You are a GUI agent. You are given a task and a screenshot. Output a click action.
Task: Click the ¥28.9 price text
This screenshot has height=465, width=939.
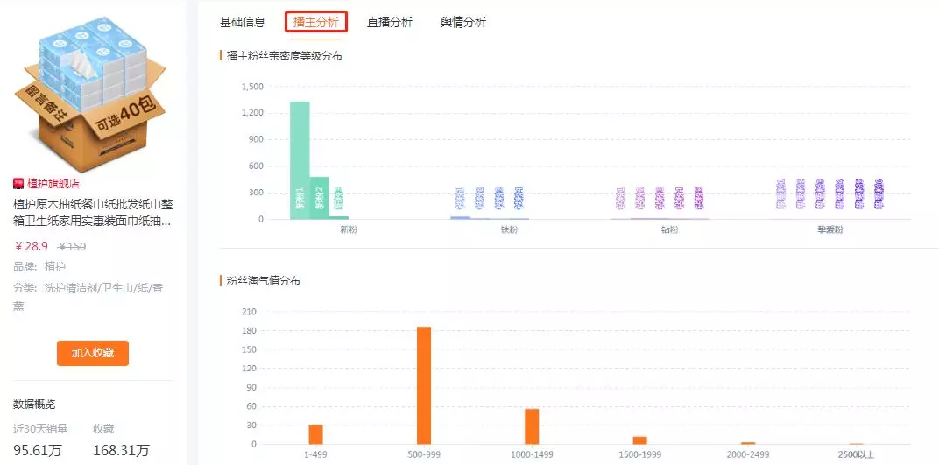(32, 246)
